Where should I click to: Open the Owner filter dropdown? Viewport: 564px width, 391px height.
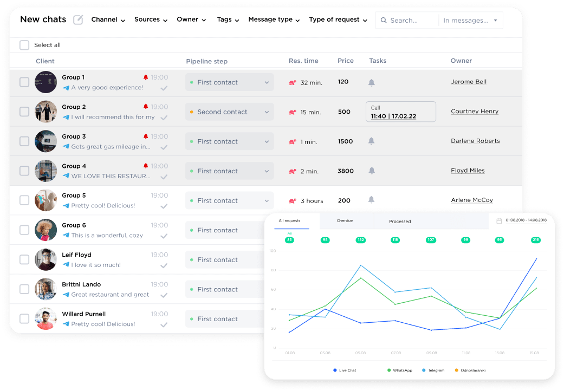point(191,19)
